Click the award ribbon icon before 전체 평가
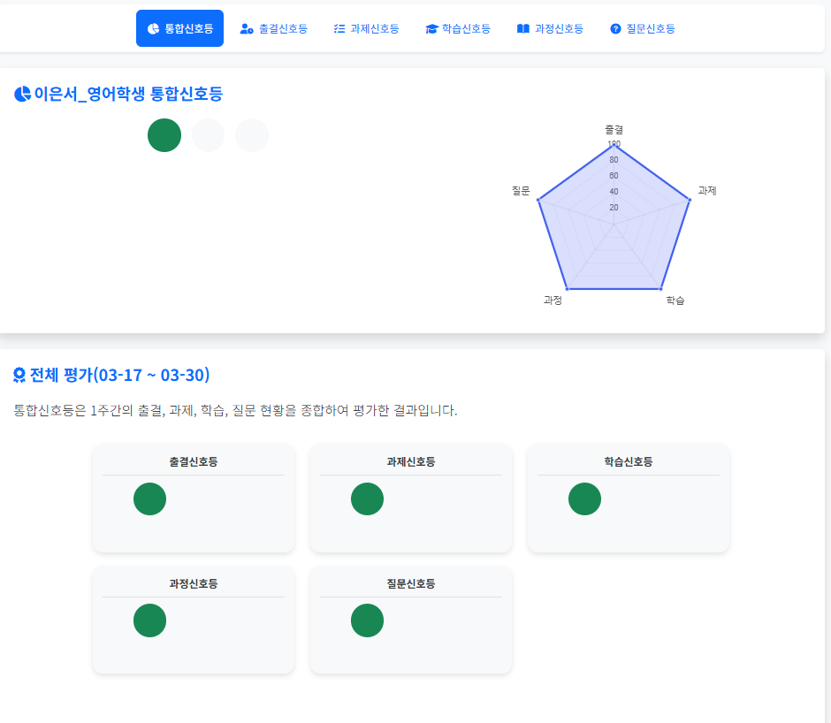 (19, 376)
